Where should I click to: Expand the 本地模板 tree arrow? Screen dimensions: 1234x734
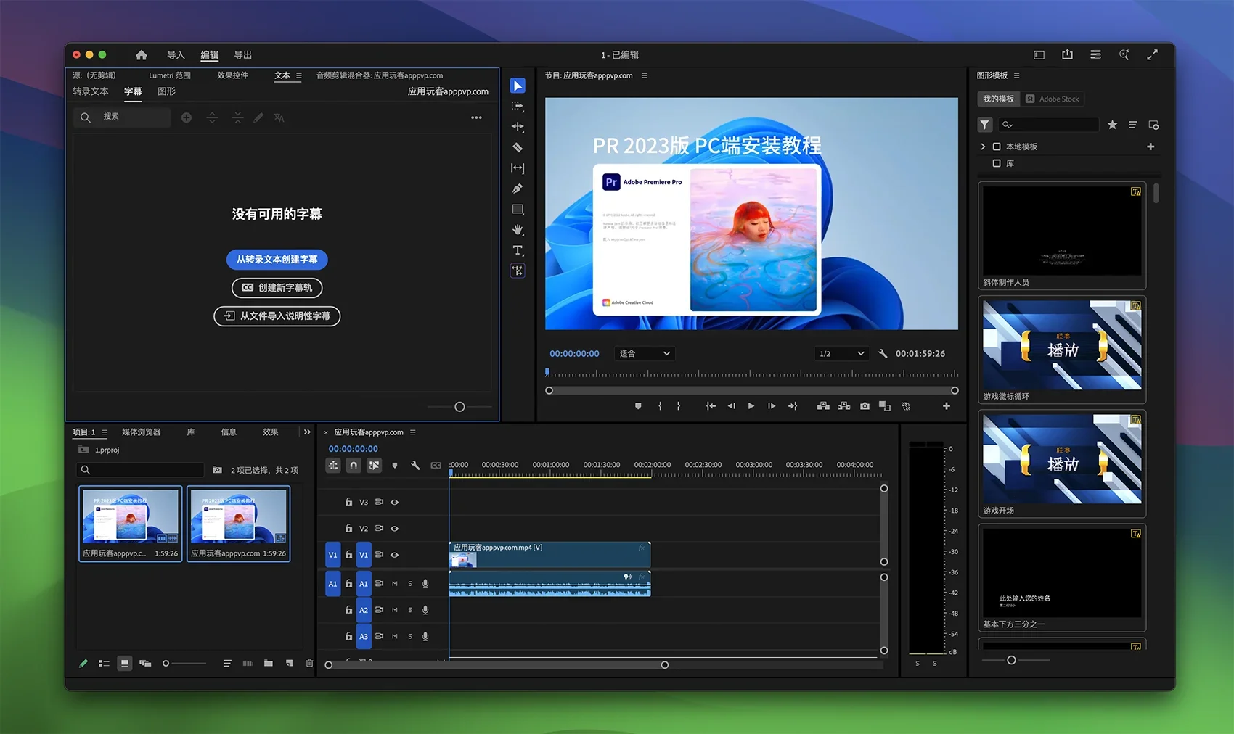point(983,147)
